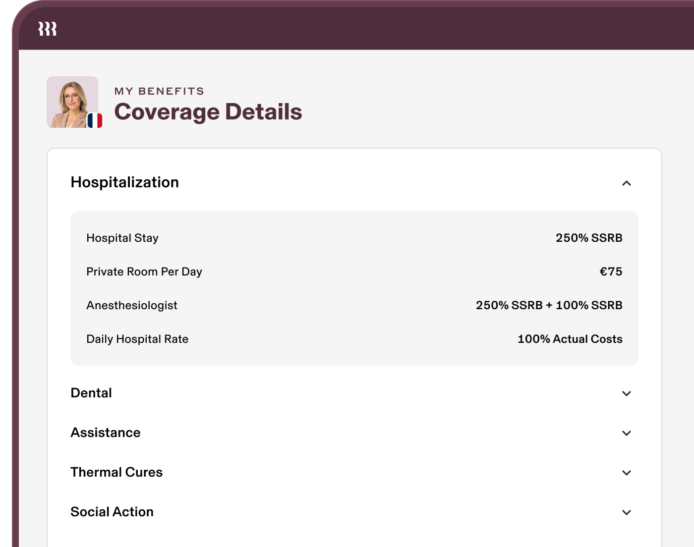The height and width of the screenshot is (547, 694).
Task: Click the Anesthesiologist coverage value
Action: pos(549,305)
